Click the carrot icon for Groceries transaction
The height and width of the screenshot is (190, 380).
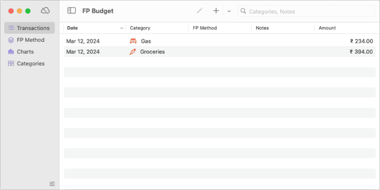tap(133, 52)
